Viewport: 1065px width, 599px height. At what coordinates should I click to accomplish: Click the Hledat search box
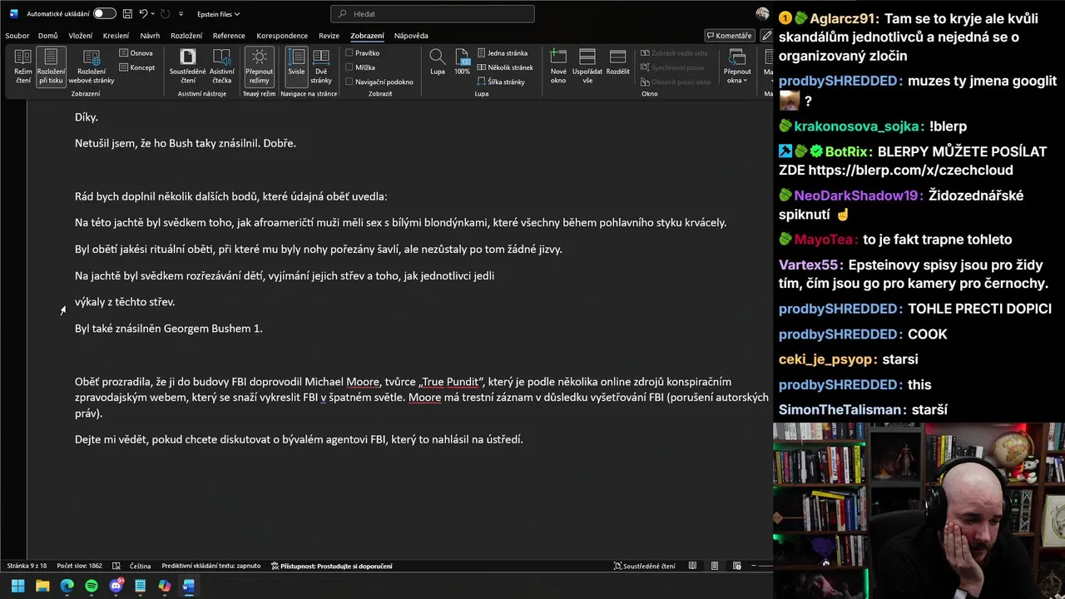pos(433,14)
